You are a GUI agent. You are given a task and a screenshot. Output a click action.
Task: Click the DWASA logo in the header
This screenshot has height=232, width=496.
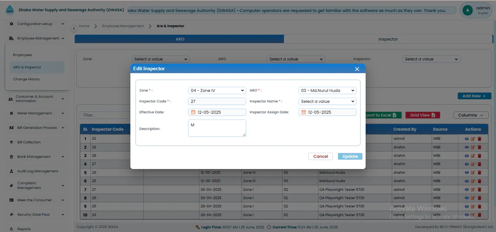(9, 10)
